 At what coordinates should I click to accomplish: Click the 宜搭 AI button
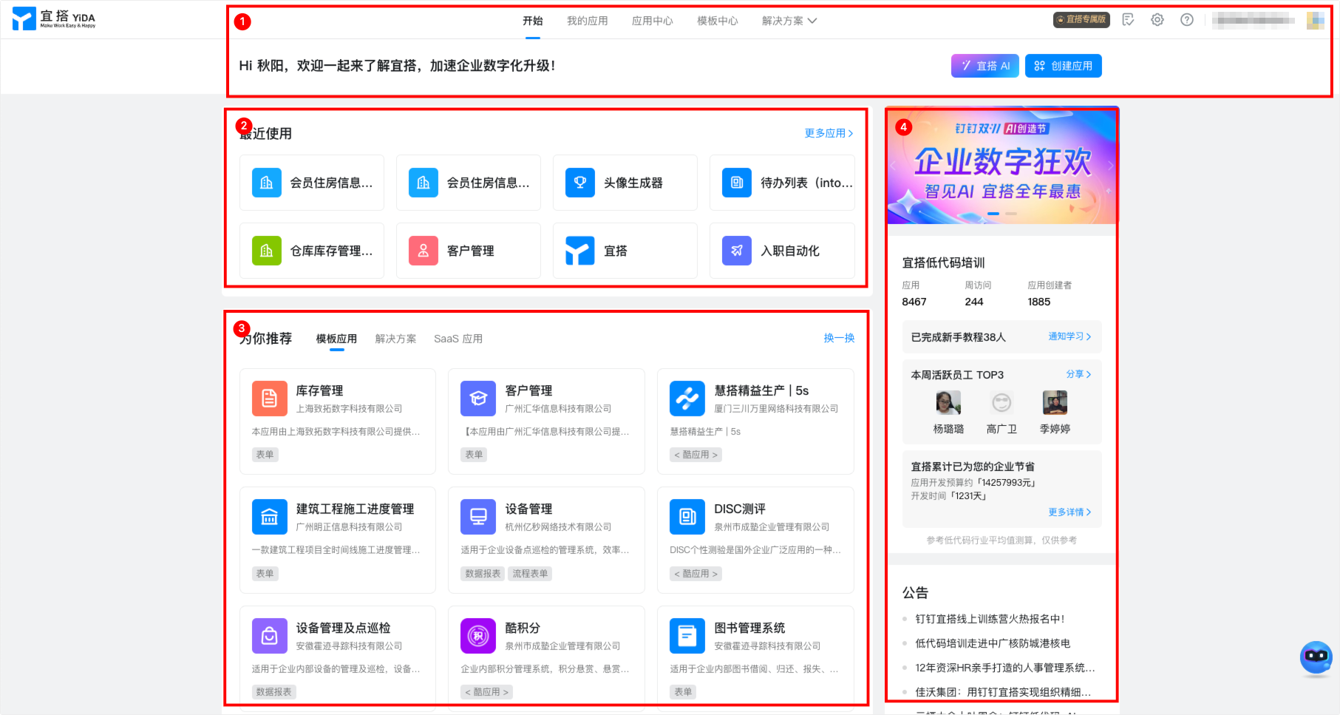coord(985,66)
